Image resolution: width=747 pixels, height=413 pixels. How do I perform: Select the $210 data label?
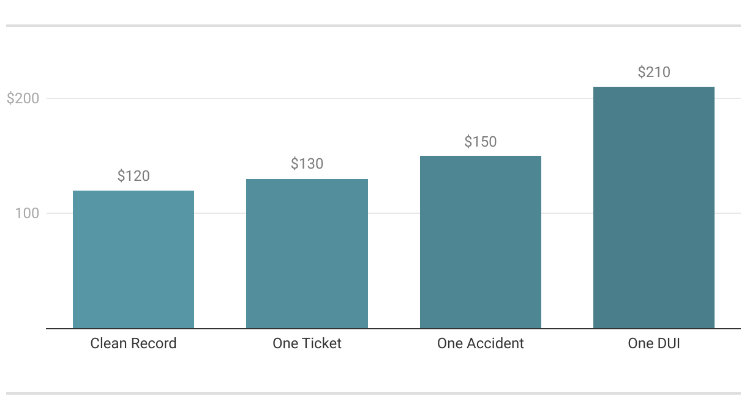654,72
